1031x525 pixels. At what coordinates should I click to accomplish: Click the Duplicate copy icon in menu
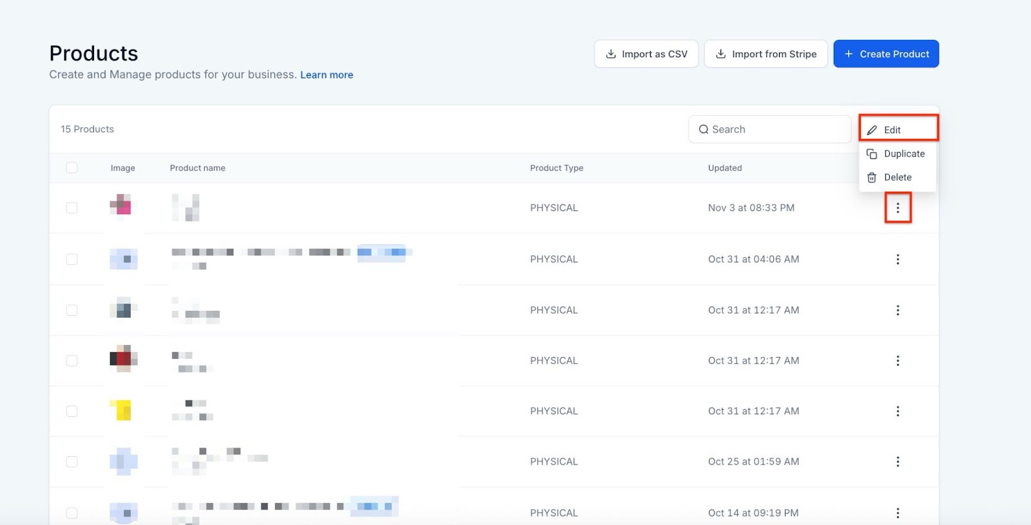[872, 154]
